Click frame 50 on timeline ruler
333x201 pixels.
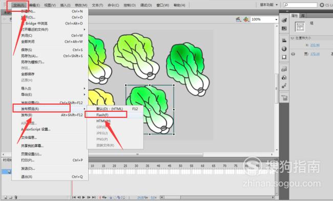(180, 166)
